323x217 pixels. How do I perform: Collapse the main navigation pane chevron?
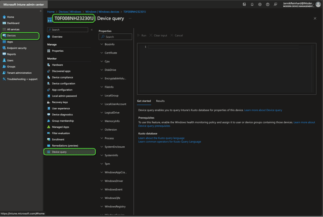coord(40,11)
